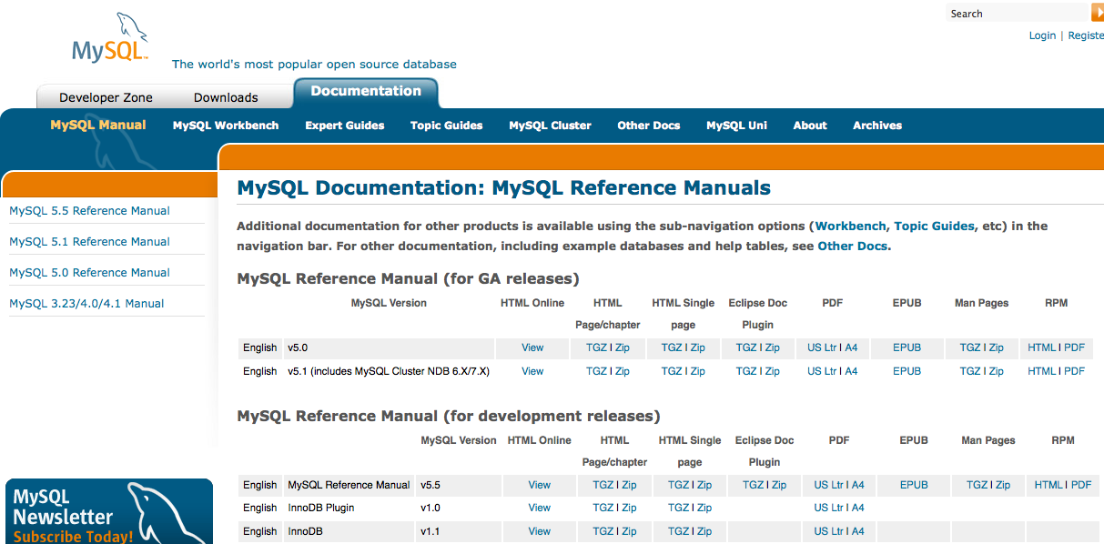This screenshot has height=544, width=1104.
Task: Open EPUB link for v5.1 manual
Action: (x=906, y=371)
